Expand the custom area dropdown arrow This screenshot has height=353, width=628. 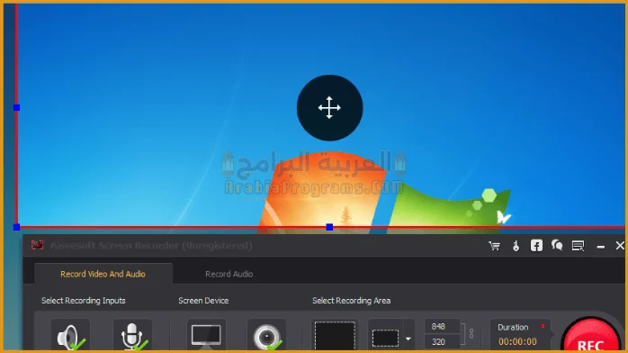(408, 339)
